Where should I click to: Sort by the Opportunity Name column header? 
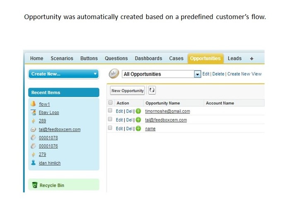click(x=162, y=103)
